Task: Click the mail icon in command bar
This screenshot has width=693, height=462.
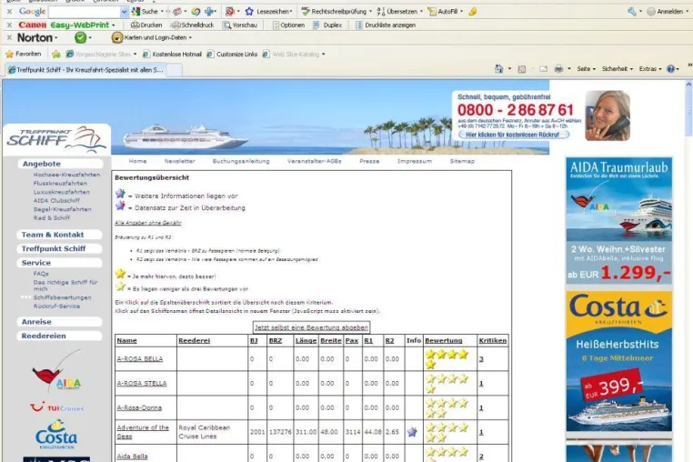Action: pyautogui.click(x=544, y=69)
